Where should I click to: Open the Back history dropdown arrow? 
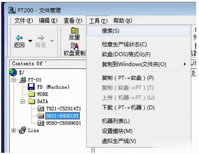tap(30, 41)
